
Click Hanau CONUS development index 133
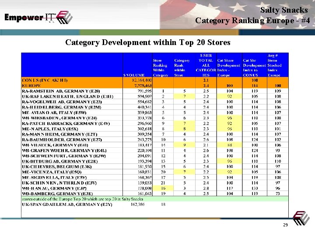(255, 188)
